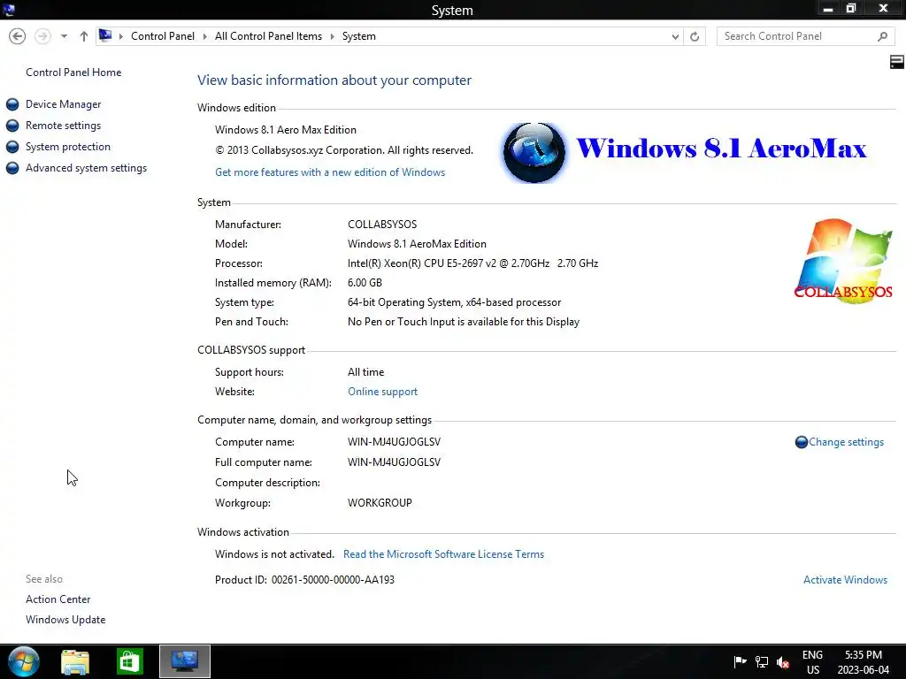Open Online support website link
The image size is (906, 679).
click(382, 392)
